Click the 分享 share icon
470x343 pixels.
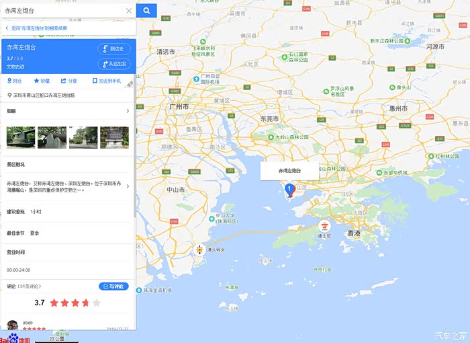coord(63,81)
